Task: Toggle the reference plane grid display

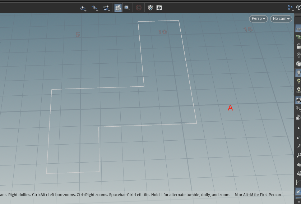Action: [x=298, y=28]
